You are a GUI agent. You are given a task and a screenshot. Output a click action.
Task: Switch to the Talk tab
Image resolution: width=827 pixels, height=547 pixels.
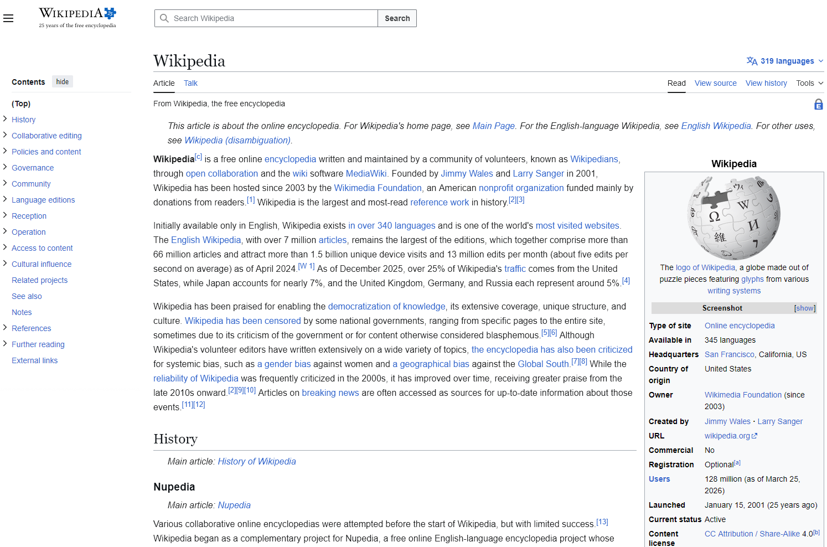click(x=190, y=83)
